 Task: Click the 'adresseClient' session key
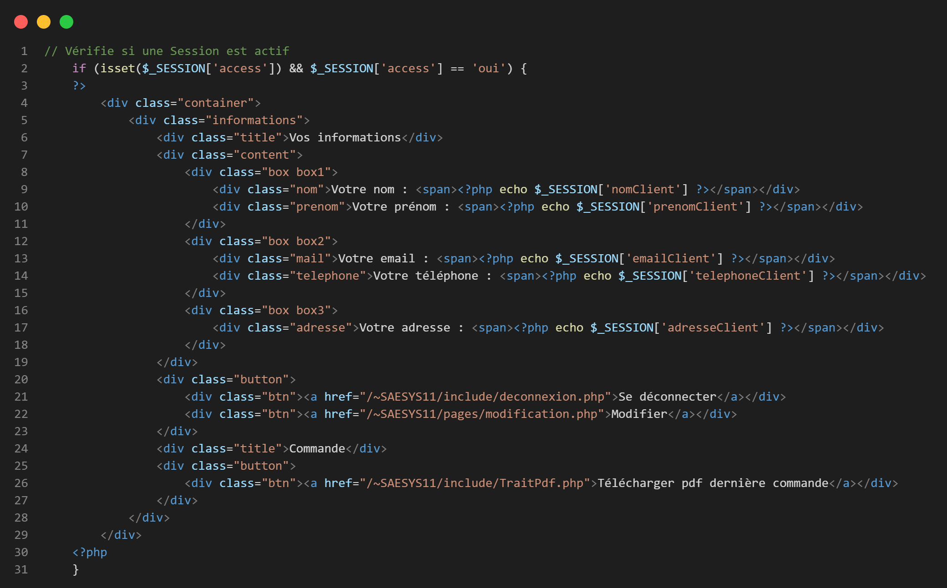(x=713, y=327)
